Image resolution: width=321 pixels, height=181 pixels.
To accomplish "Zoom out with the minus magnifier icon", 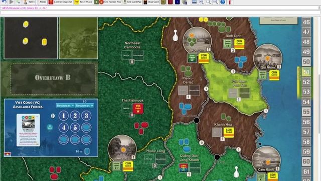I will [x=215, y=2].
